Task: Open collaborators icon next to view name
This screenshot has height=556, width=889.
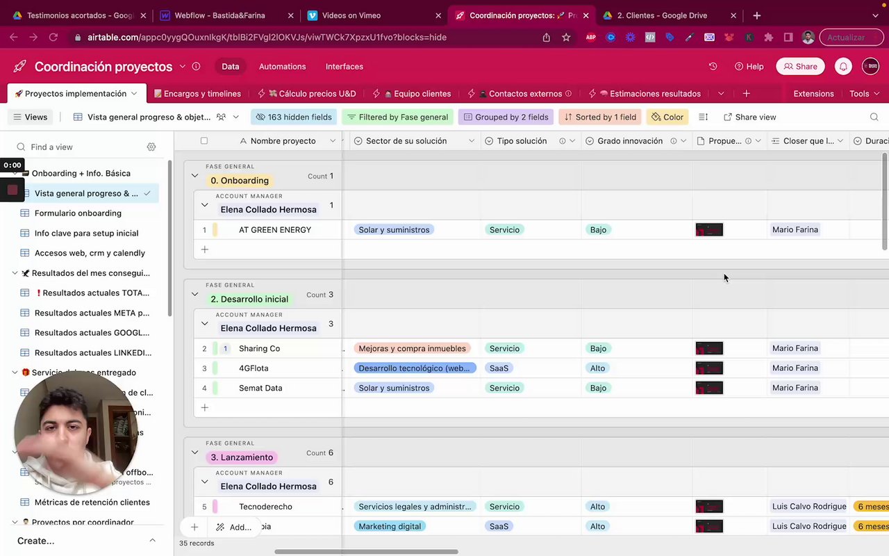Action: click(x=221, y=117)
